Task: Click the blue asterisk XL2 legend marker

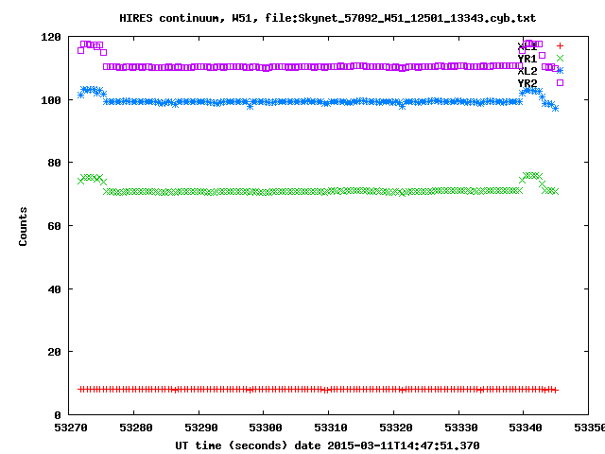Action: click(560, 71)
